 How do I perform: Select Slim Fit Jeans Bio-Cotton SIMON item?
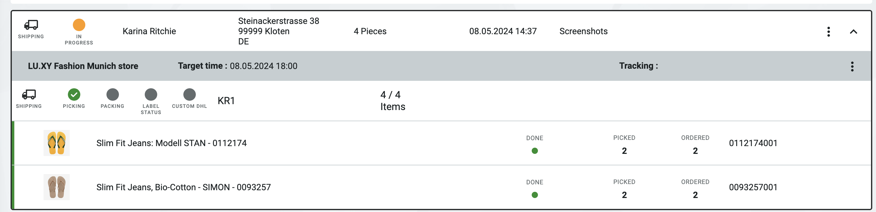tap(184, 187)
